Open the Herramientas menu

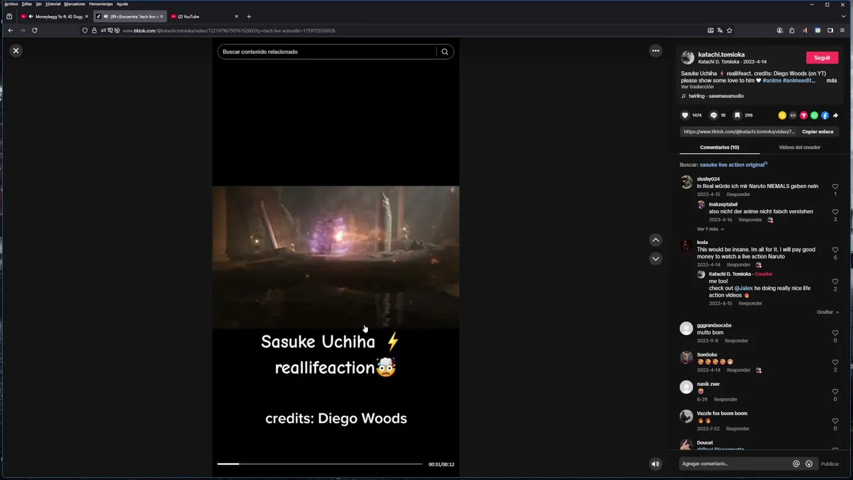click(101, 4)
